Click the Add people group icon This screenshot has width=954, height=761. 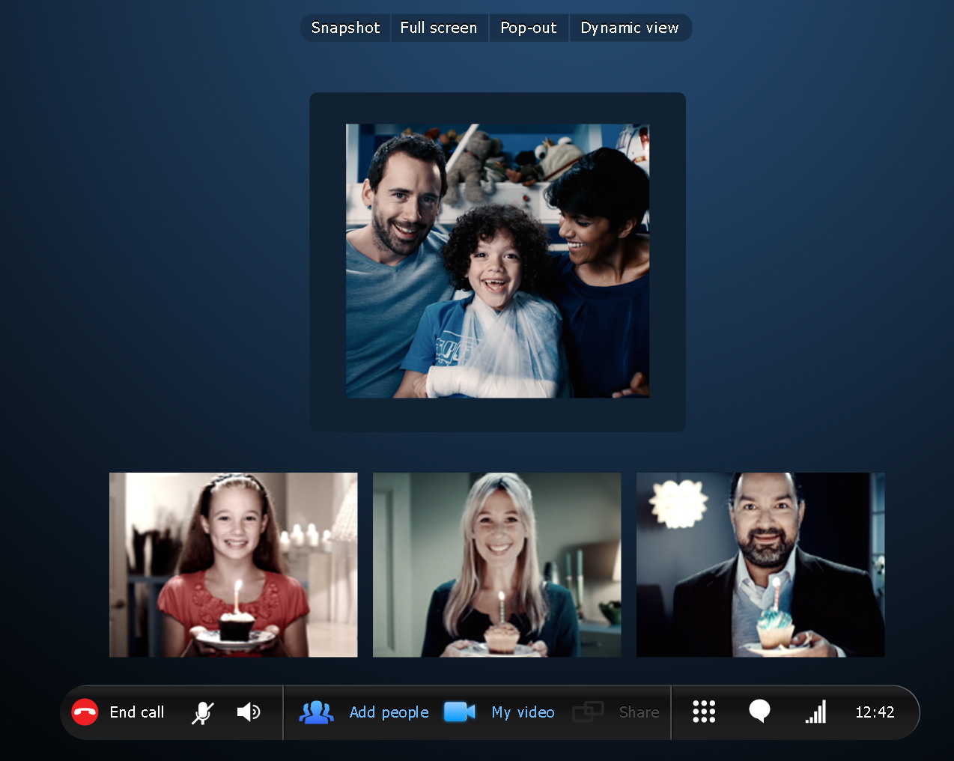pos(317,712)
